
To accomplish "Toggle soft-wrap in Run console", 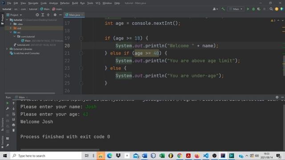I will coord(13,114).
